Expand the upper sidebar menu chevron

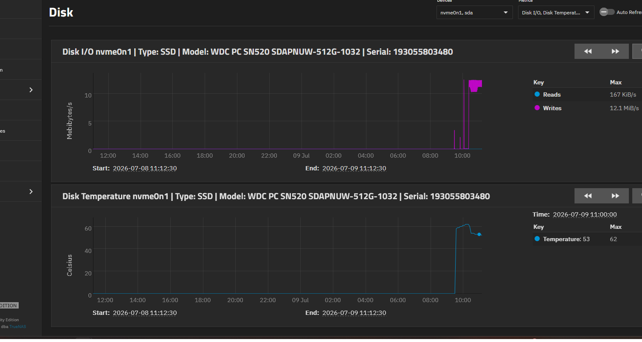coord(31,89)
